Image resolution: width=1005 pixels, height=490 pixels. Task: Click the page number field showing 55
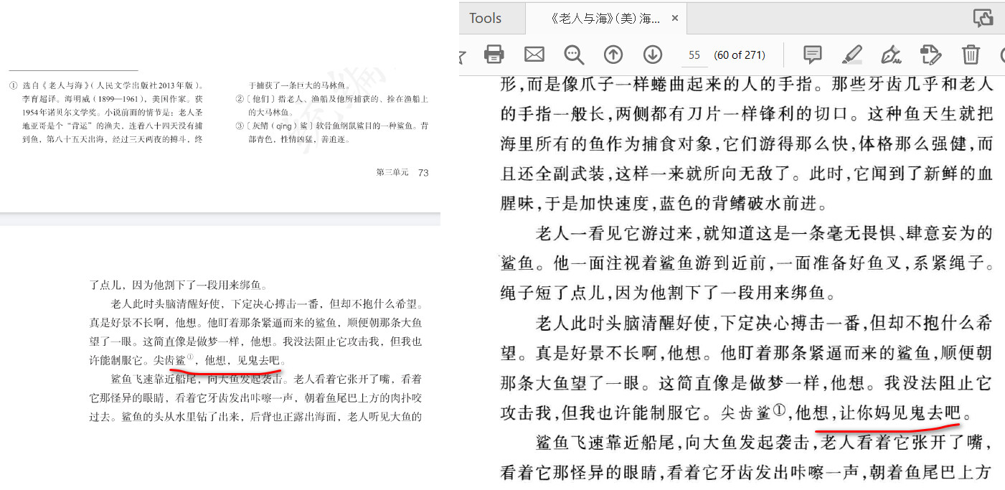694,55
